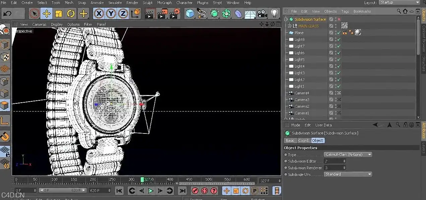Add a Light object bulb icon

pyautogui.click(x=275, y=14)
